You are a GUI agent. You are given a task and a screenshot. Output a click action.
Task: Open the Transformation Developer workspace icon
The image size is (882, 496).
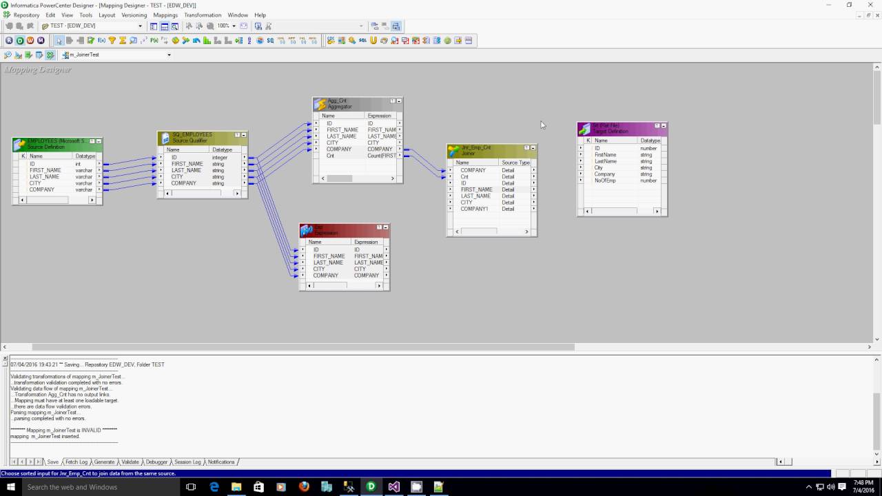click(29, 55)
